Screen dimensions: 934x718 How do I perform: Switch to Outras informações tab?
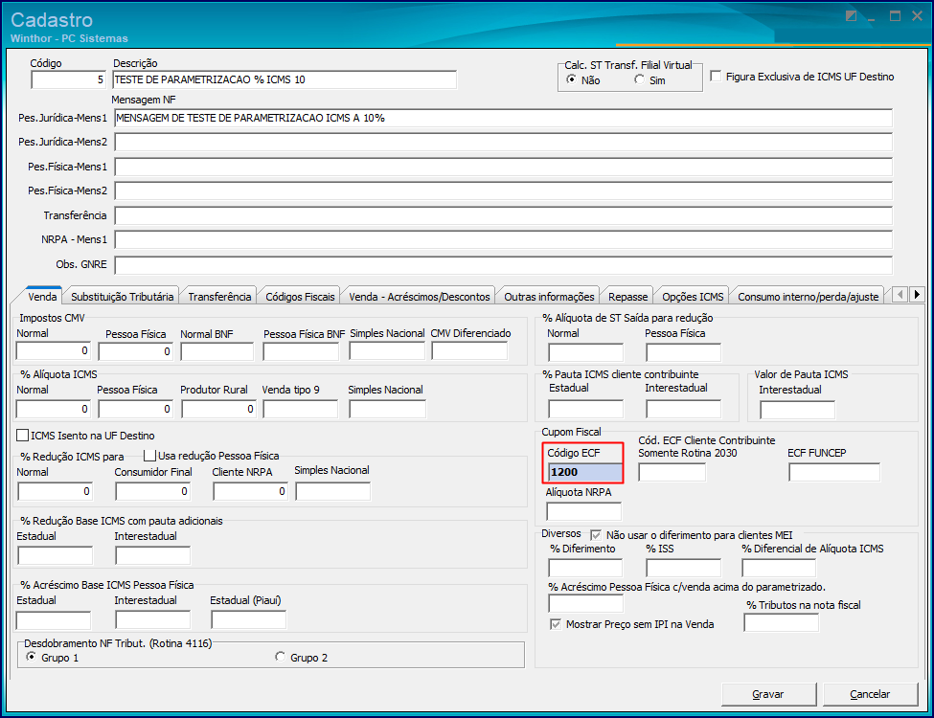coord(549,296)
